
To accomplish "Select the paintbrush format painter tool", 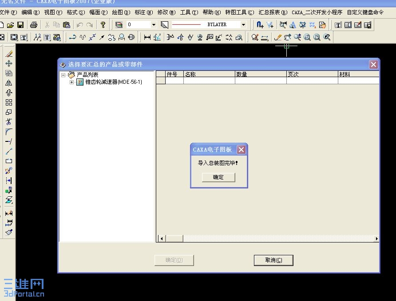I will coord(9,232).
